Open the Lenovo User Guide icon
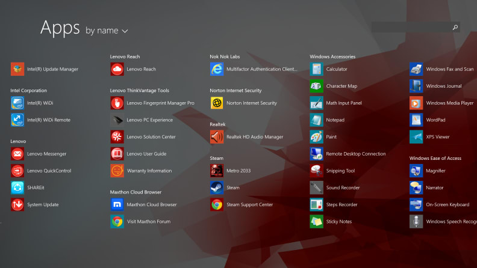 point(117,154)
